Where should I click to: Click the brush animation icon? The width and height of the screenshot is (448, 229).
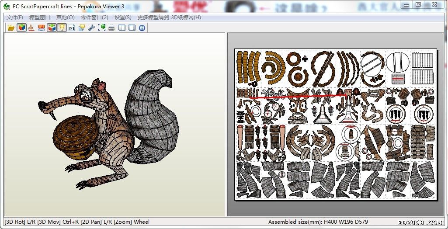[31, 28]
